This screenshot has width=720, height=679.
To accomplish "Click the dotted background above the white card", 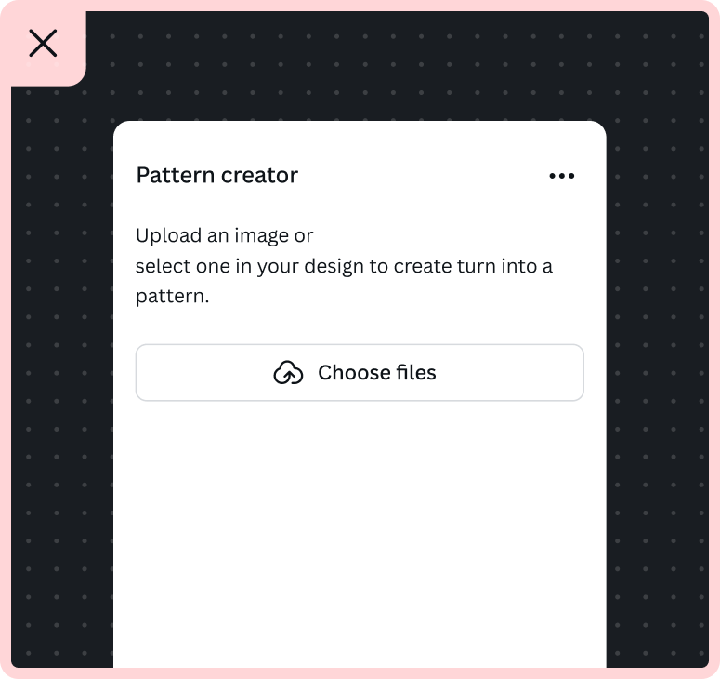I will pos(360,66).
